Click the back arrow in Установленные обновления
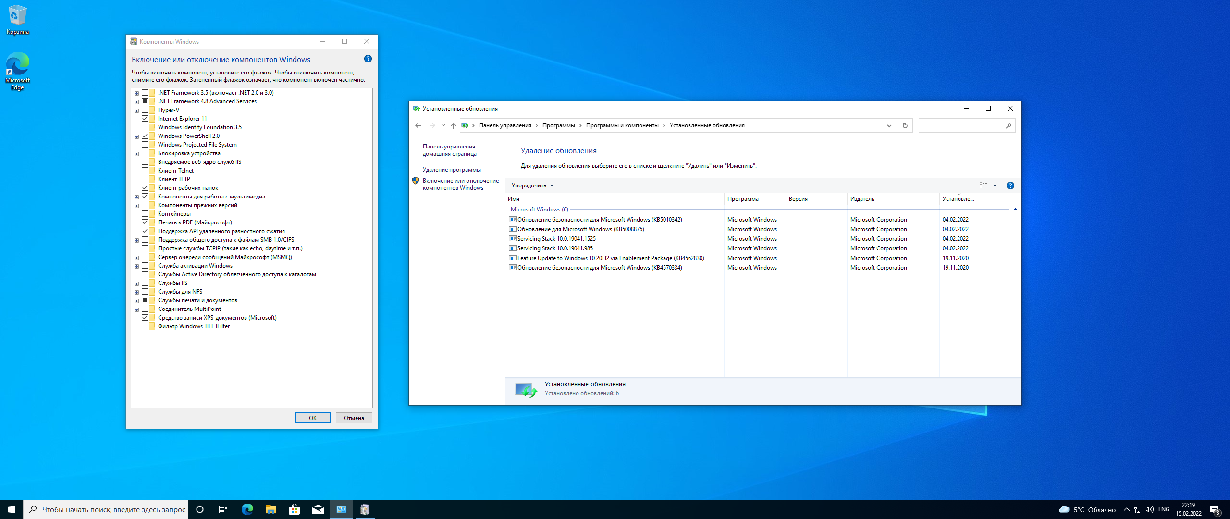 click(418, 125)
